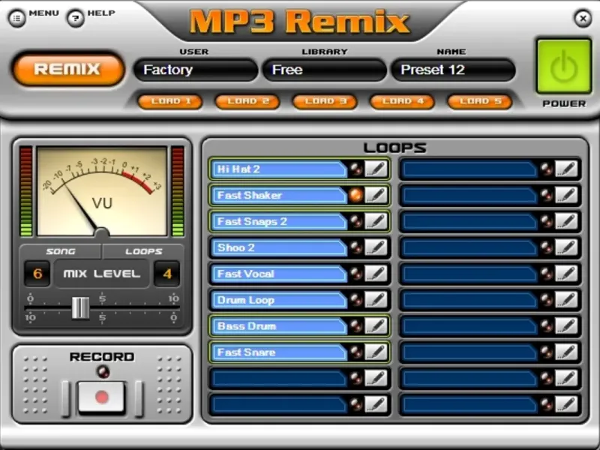Select the Fast Snare loop
The width and height of the screenshot is (600, 450).
tap(278, 352)
